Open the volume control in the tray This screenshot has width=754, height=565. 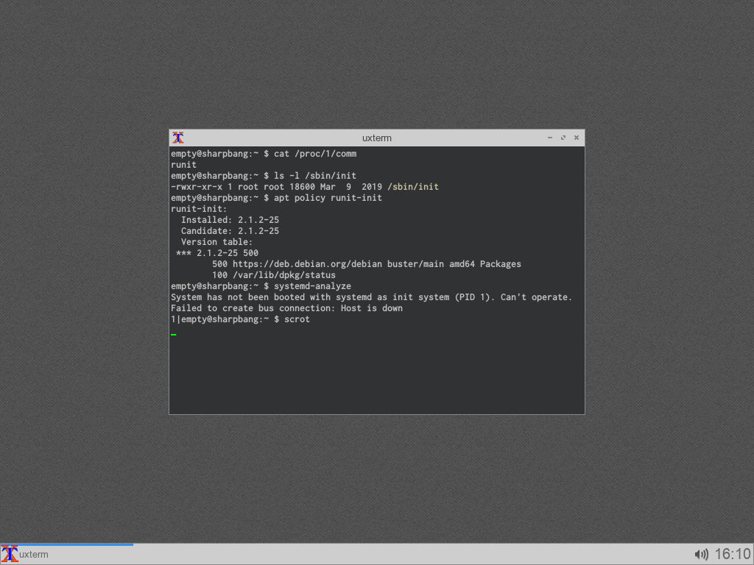click(702, 555)
